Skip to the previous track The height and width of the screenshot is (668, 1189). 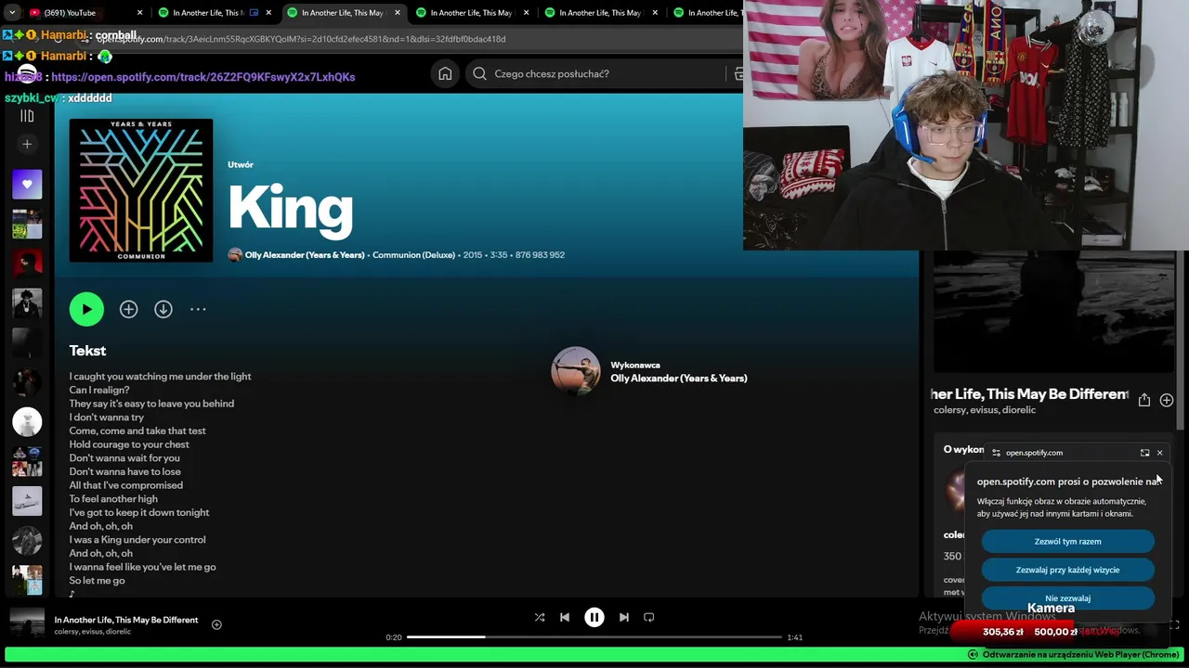pyautogui.click(x=565, y=617)
